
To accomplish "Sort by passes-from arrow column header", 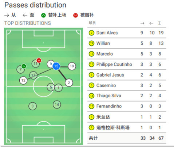I will click(x=142, y=23).
